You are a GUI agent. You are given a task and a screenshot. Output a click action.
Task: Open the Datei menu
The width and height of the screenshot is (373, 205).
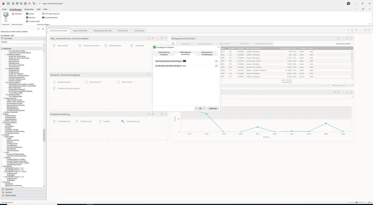pos(4,9)
